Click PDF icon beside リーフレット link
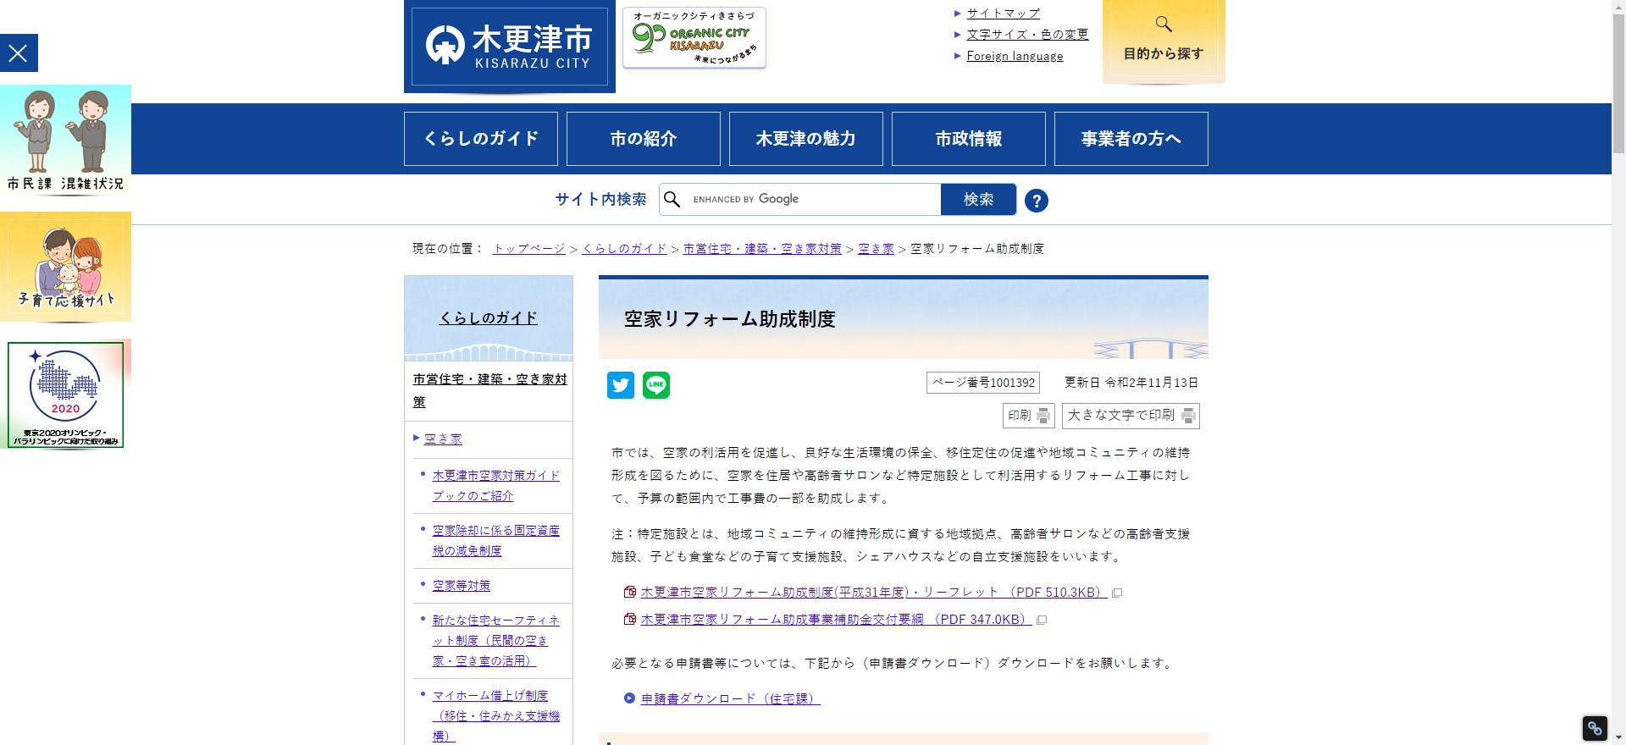1626x745 pixels. [x=630, y=592]
